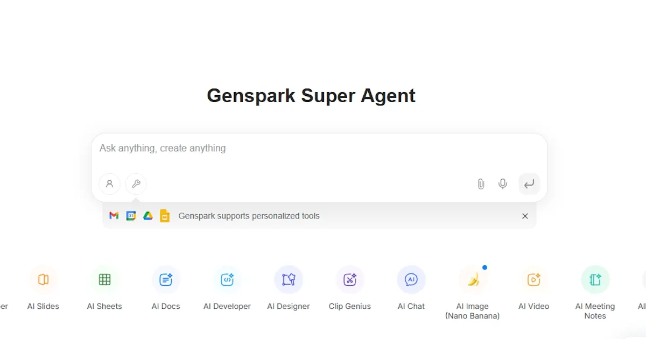
Task: Click the 'AI Meeting Notes' label
Action: pos(595,311)
